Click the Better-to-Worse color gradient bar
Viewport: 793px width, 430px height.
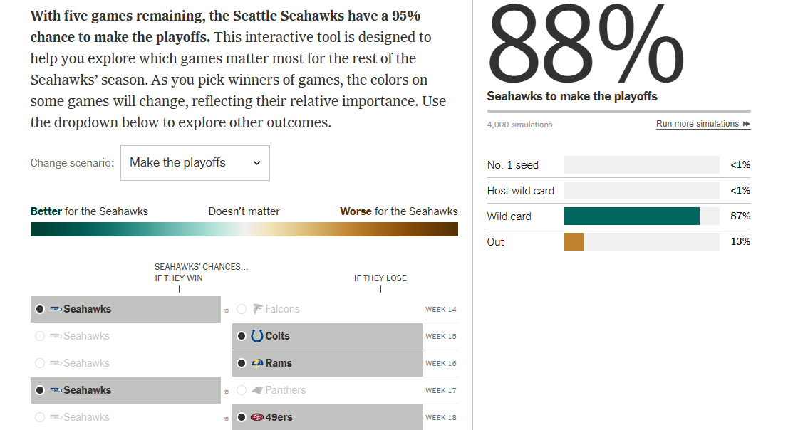pos(244,229)
